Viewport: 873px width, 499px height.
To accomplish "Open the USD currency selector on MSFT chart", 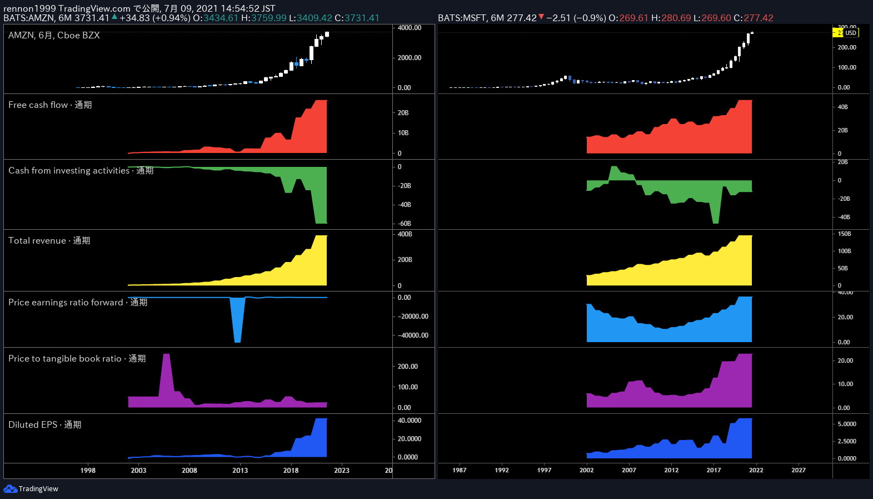I will pos(851,33).
